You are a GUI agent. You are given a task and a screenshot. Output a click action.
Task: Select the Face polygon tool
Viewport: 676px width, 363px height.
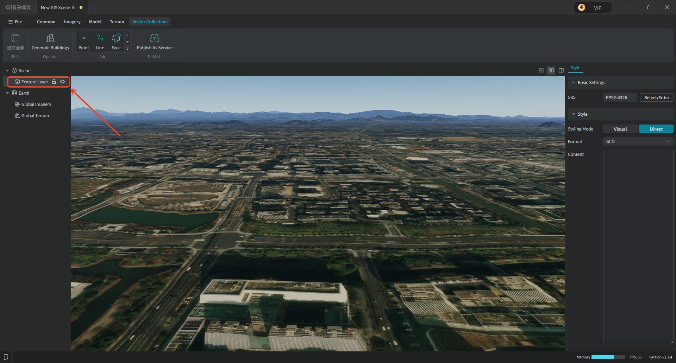pyautogui.click(x=116, y=42)
